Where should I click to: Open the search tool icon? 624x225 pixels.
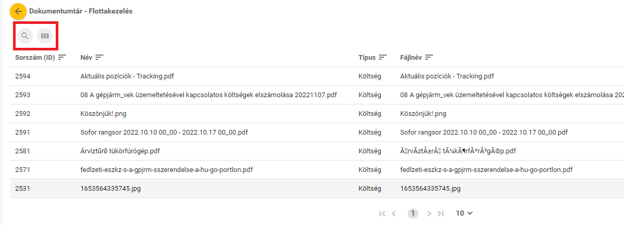tap(24, 36)
